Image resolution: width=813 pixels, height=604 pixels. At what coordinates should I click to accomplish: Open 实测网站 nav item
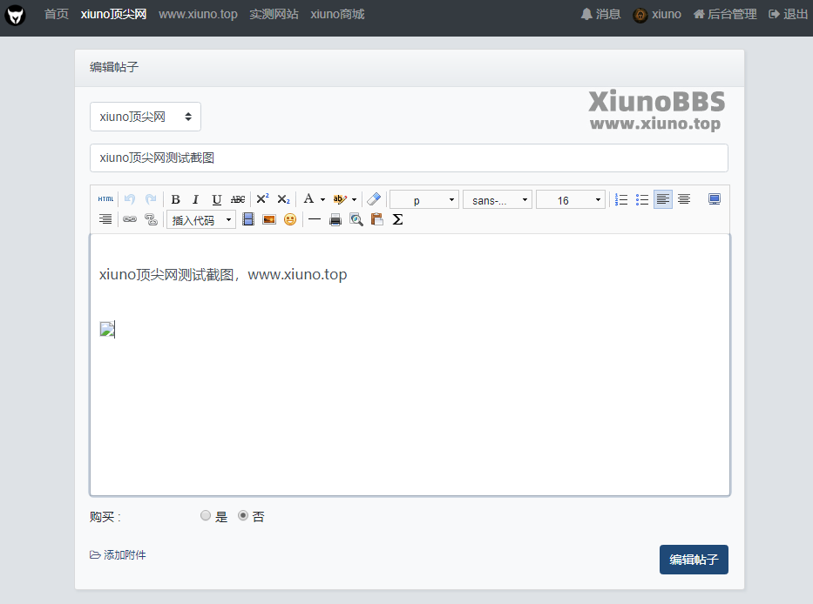coord(274,14)
